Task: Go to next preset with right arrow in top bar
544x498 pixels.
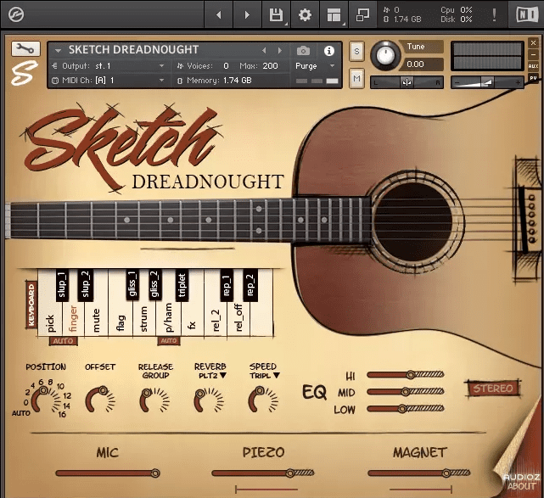Action: 247,14
